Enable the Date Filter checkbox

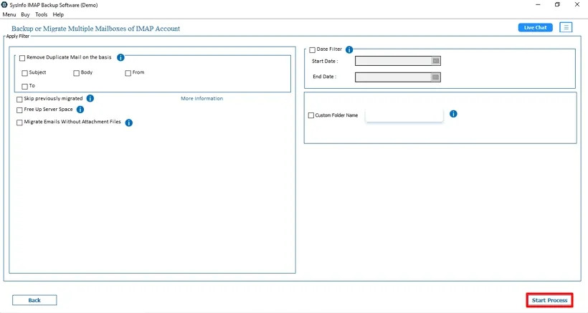click(x=313, y=50)
